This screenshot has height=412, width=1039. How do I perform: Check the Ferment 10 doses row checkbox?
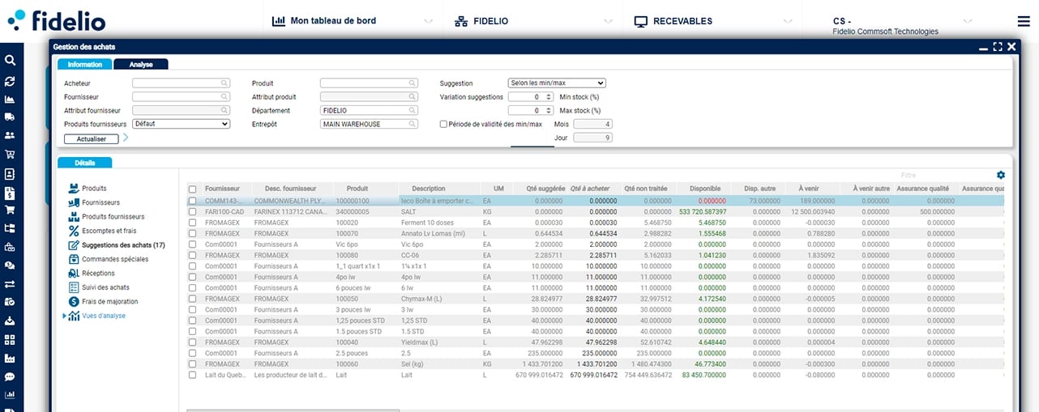click(x=192, y=223)
